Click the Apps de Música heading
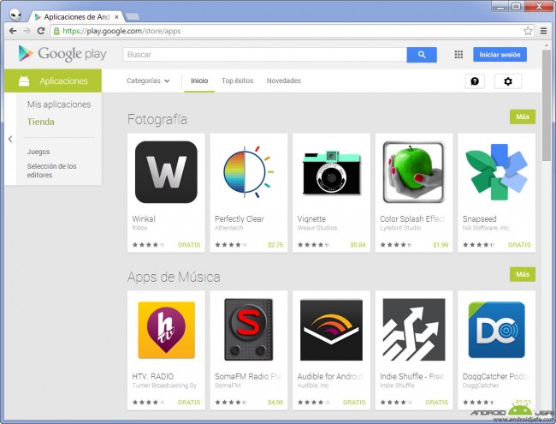This screenshot has width=556, height=424. (174, 277)
